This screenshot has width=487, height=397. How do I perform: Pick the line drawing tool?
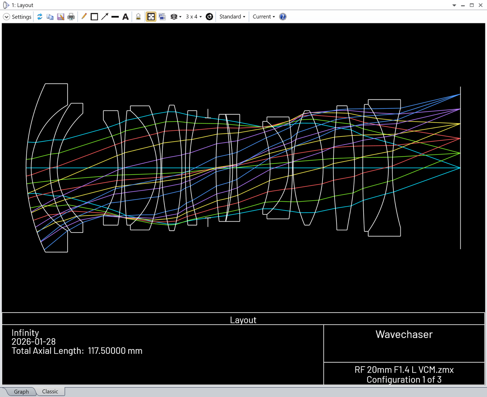click(115, 17)
